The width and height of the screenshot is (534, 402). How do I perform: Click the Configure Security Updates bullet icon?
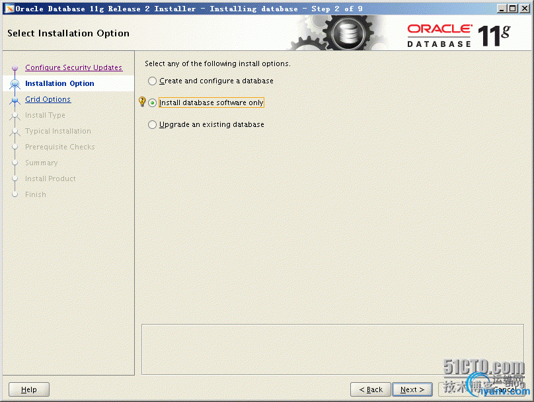point(15,68)
